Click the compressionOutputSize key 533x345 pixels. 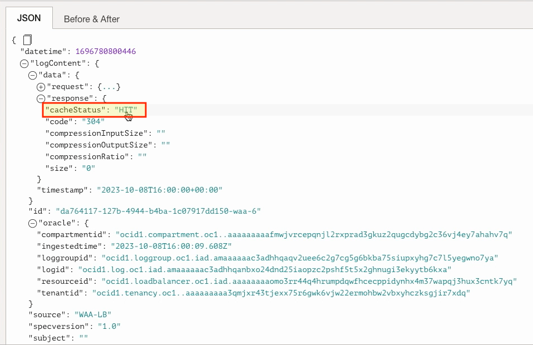98,145
